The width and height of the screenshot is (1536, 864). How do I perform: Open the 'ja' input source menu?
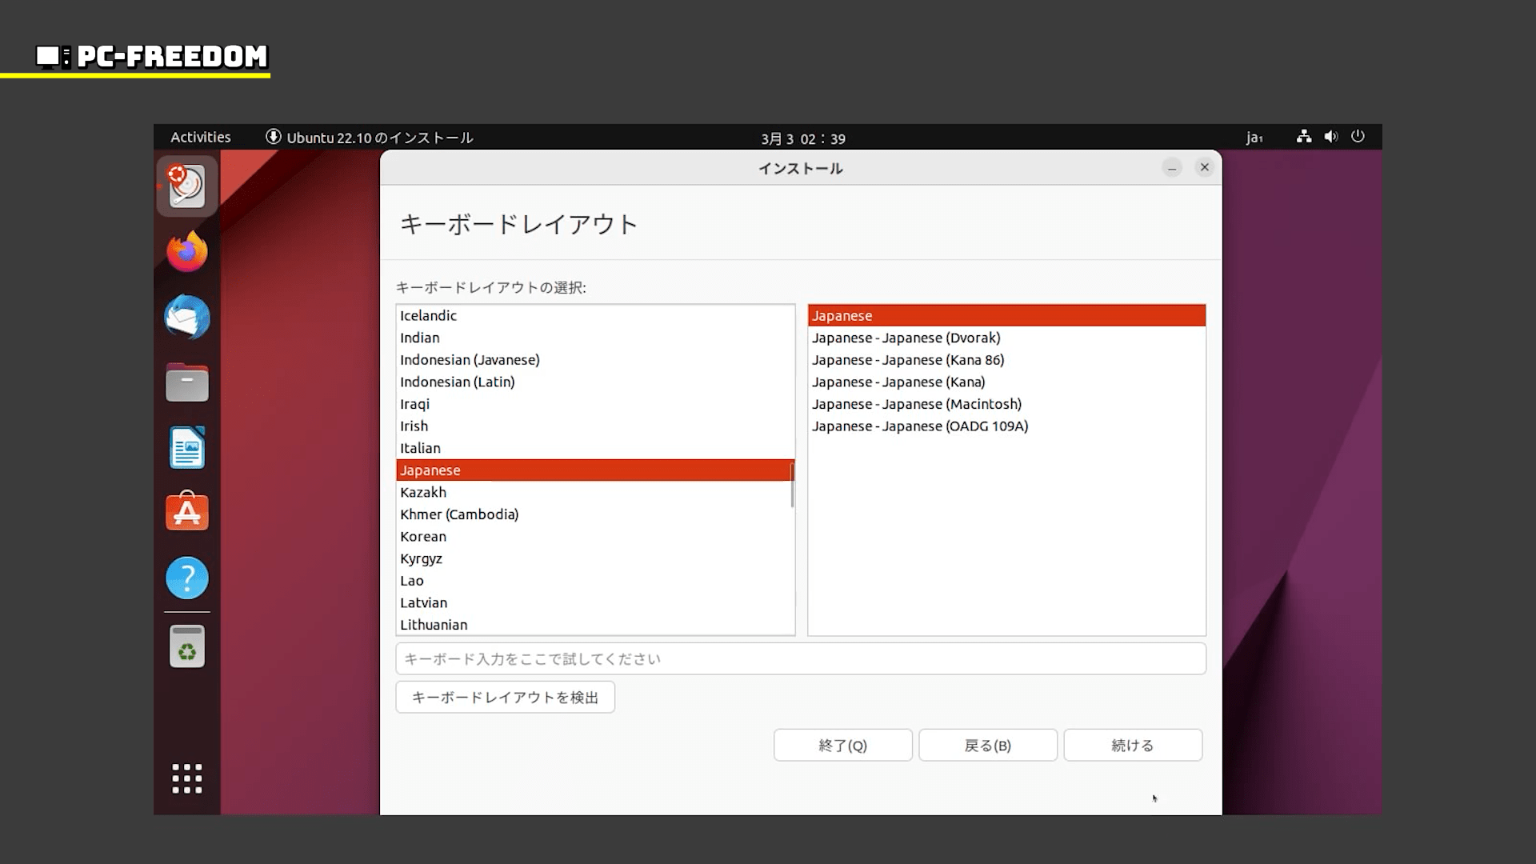1254,138
